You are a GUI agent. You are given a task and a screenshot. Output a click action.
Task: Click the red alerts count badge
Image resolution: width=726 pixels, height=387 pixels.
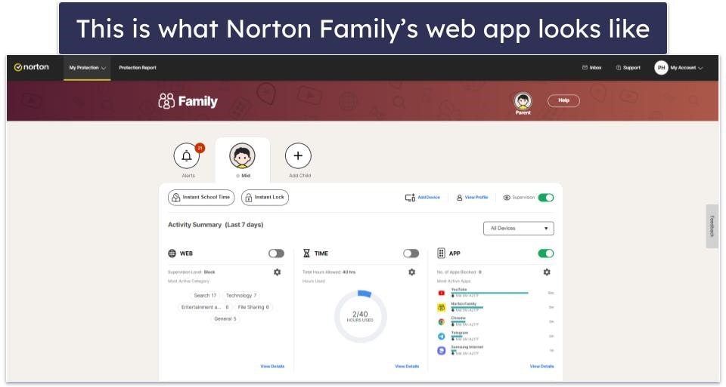pyautogui.click(x=200, y=148)
